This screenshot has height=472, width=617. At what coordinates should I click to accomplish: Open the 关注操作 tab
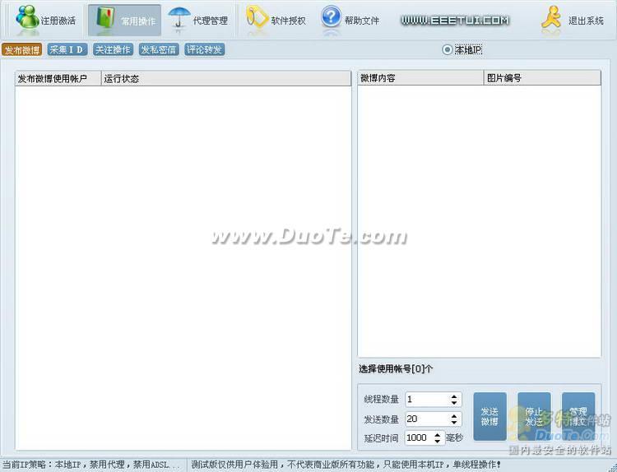(x=112, y=50)
